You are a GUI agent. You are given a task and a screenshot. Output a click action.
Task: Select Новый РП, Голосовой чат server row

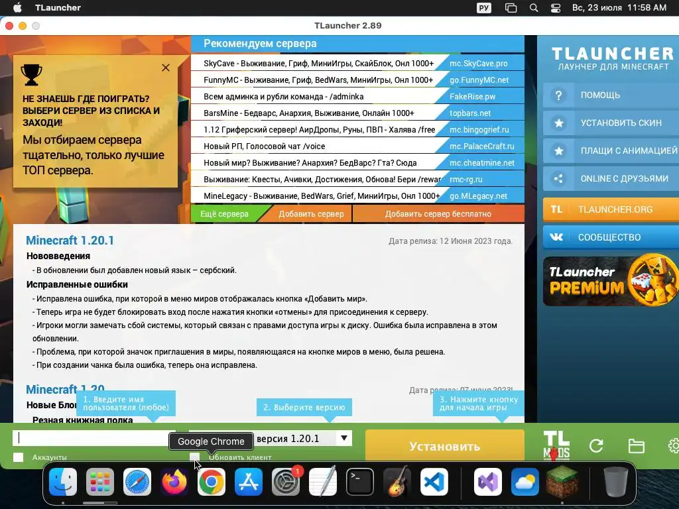(264, 146)
